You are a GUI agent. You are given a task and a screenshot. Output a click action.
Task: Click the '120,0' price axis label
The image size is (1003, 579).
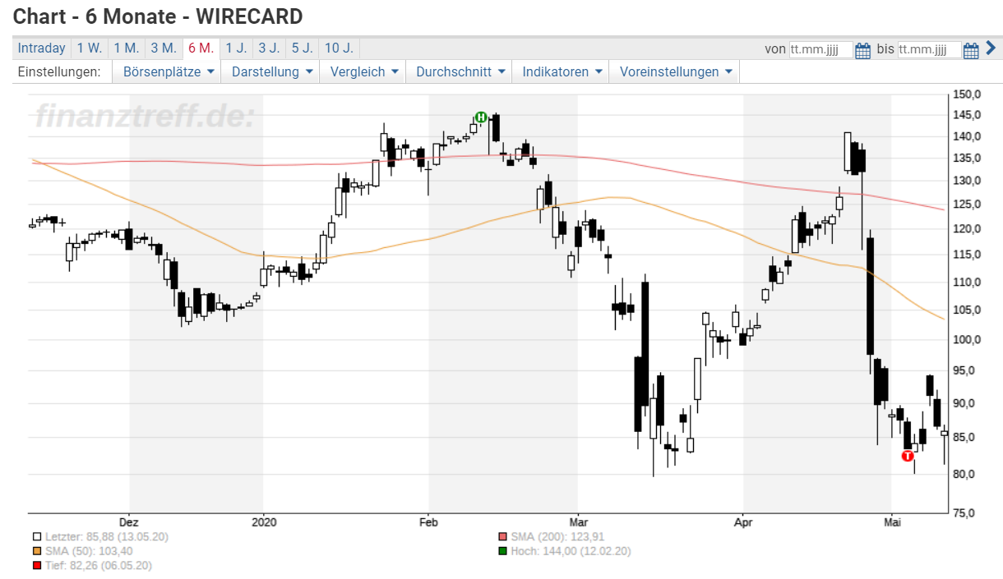[x=968, y=229]
